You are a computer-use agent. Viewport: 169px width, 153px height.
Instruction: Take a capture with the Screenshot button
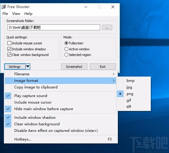click(x=74, y=67)
